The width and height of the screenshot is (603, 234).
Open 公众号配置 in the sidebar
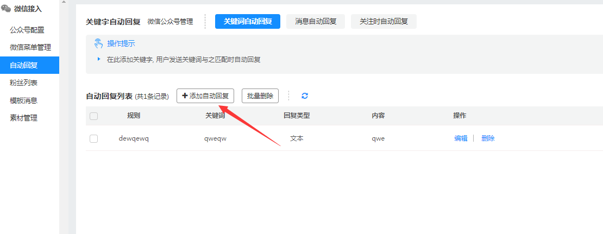pos(27,30)
